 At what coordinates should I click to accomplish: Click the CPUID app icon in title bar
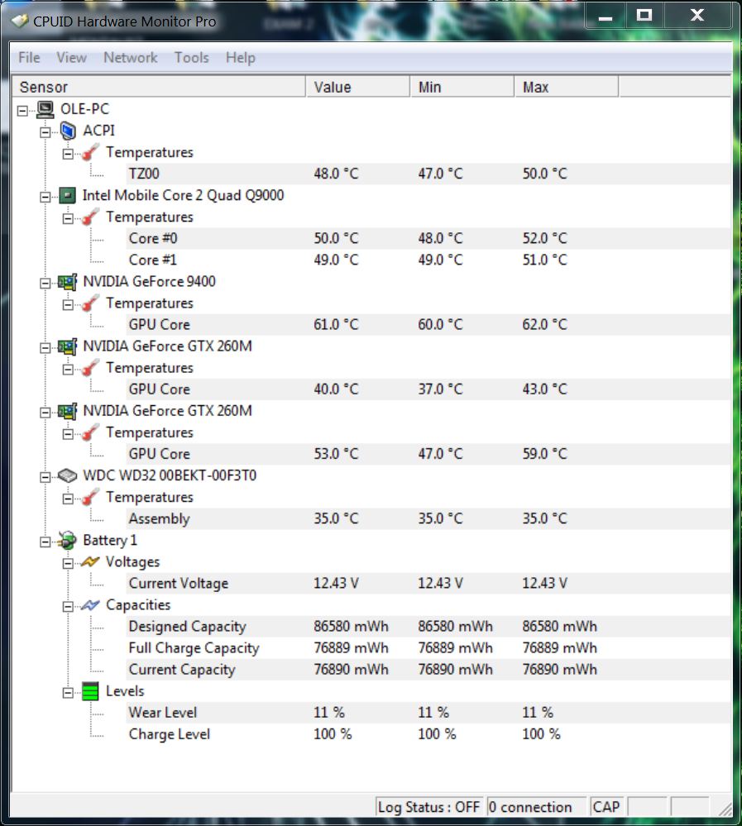(x=20, y=21)
